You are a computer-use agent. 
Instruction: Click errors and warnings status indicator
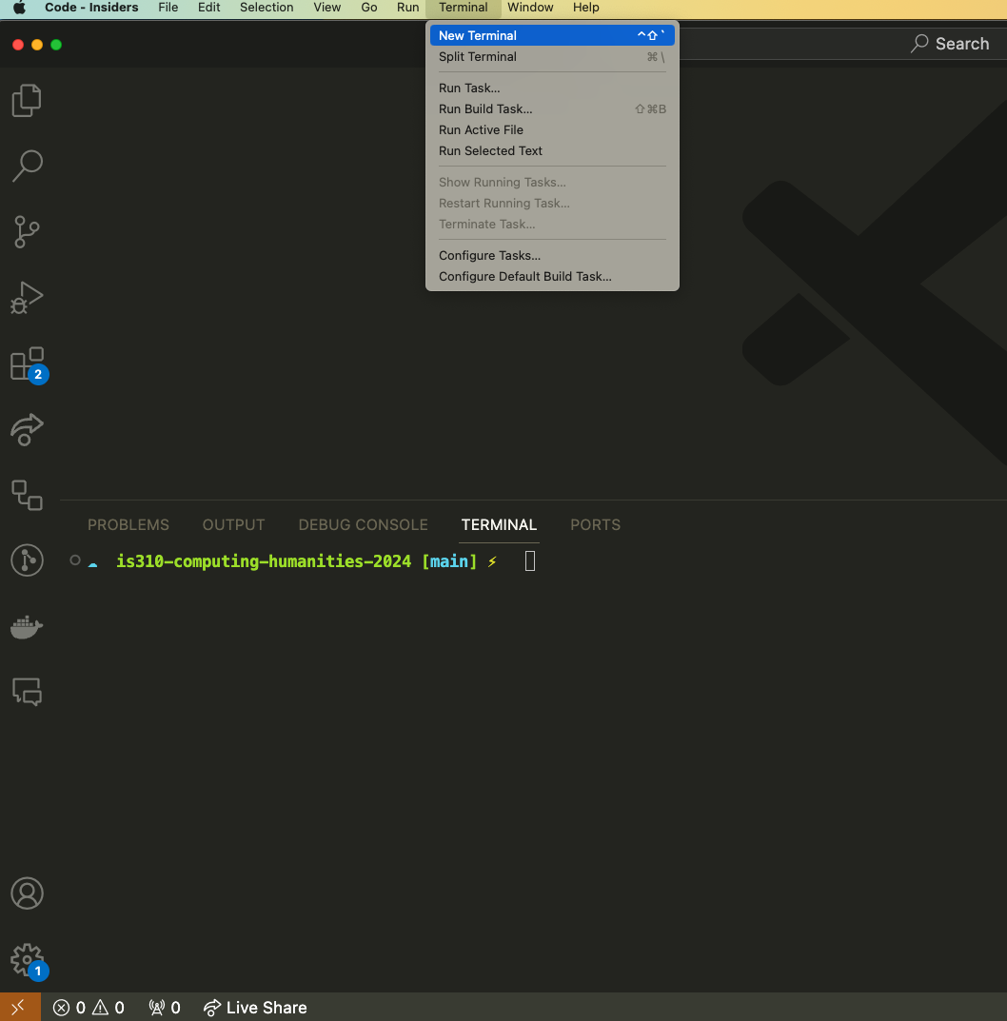pos(89,1008)
